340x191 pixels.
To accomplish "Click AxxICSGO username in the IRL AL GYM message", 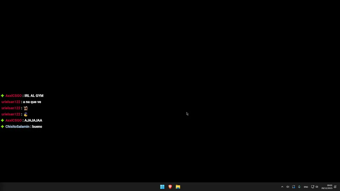I will [x=14, y=95].
